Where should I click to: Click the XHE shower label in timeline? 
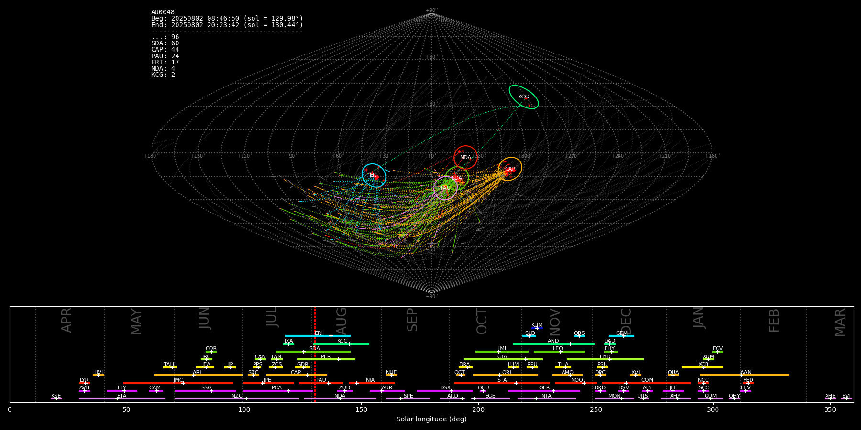830,396
